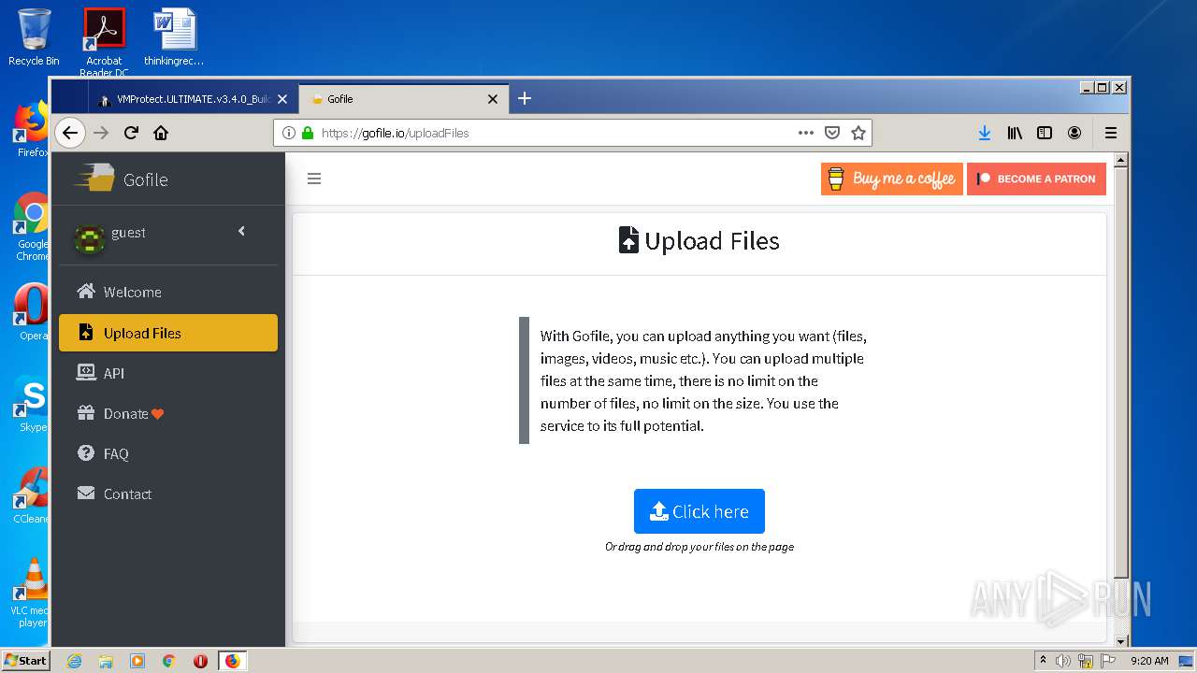The width and height of the screenshot is (1197, 673).
Task: Open Welcome in sidebar
Action: click(168, 292)
